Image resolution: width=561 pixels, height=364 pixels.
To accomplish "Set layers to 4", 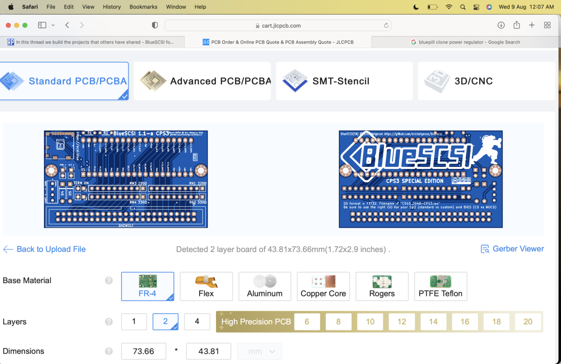I will [197, 322].
